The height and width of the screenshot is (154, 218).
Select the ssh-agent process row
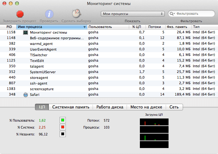coord(109,83)
